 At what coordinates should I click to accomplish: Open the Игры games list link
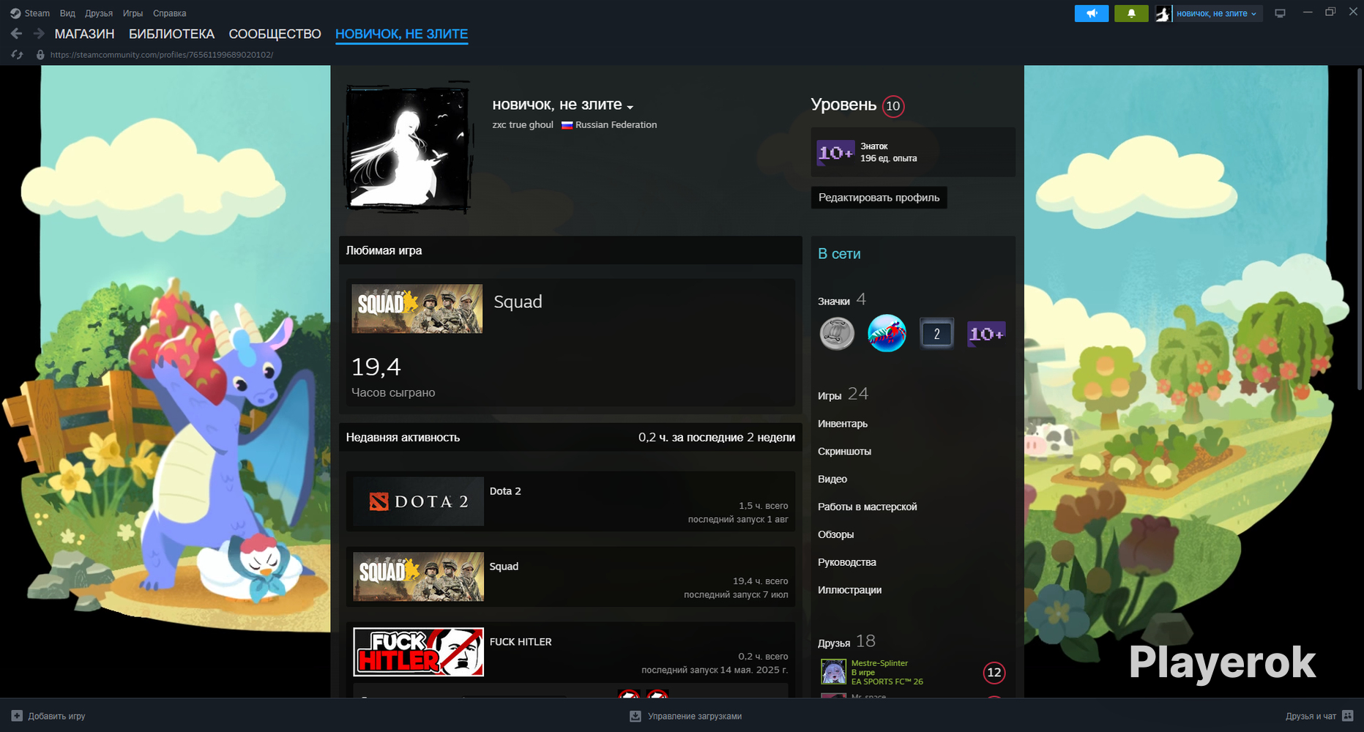pos(830,395)
